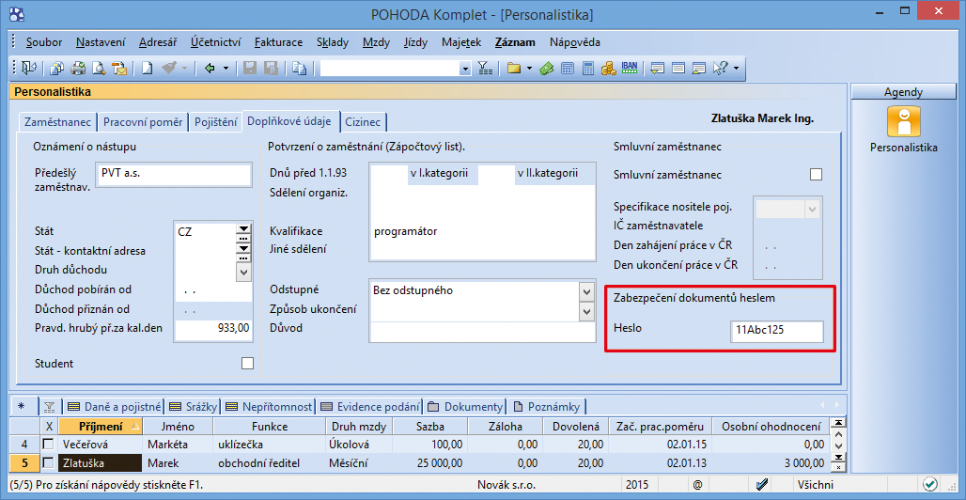The height and width of the screenshot is (500, 966).
Task: Expand the Stát dropdown arrow
Action: (243, 228)
